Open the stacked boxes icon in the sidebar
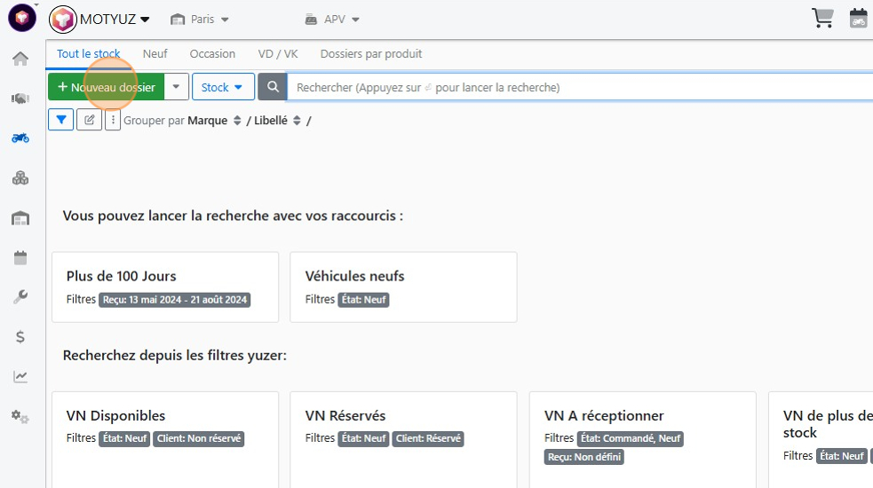Image resolution: width=873 pixels, height=488 pixels. [20, 178]
